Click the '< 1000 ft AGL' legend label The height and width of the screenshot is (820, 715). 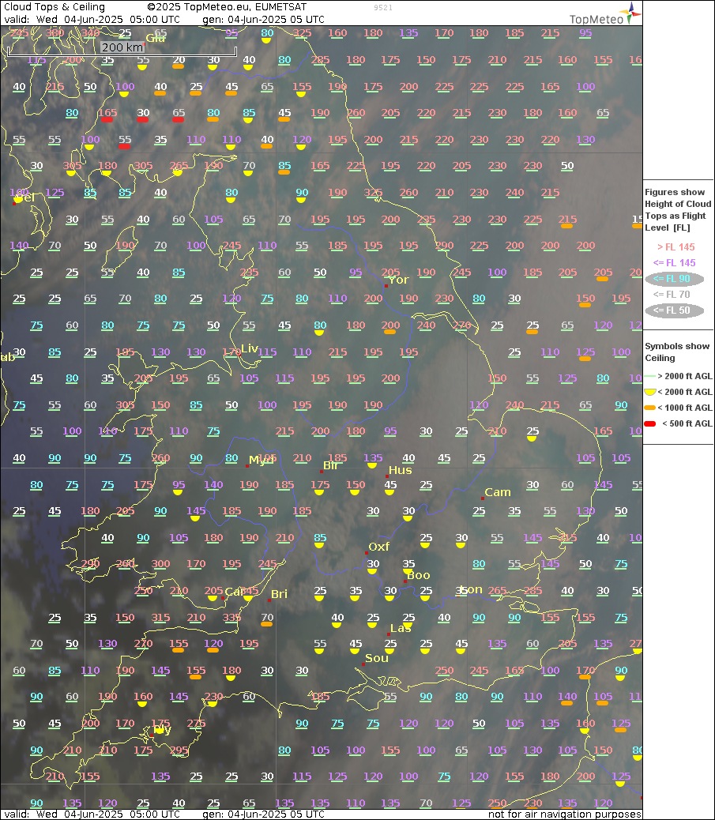pyautogui.click(x=685, y=408)
